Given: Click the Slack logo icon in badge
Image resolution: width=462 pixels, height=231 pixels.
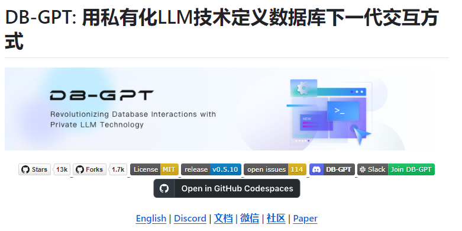Looking at the screenshot, I should click(363, 169).
